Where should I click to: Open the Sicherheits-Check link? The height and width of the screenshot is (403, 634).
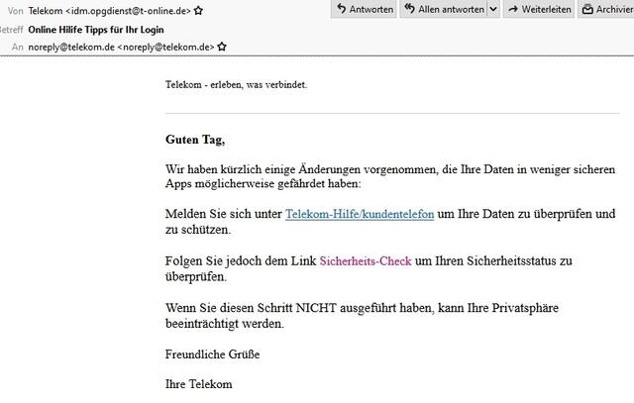click(x=366, y=260)
